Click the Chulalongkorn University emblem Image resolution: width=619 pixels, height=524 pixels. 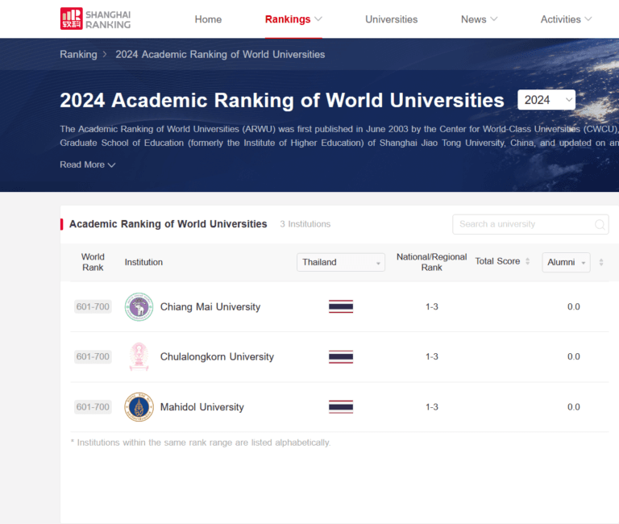[x=139, y=356]
